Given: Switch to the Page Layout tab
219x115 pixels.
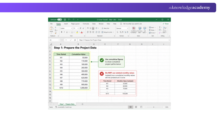Looking at the screenshot, I should point(75,24).
